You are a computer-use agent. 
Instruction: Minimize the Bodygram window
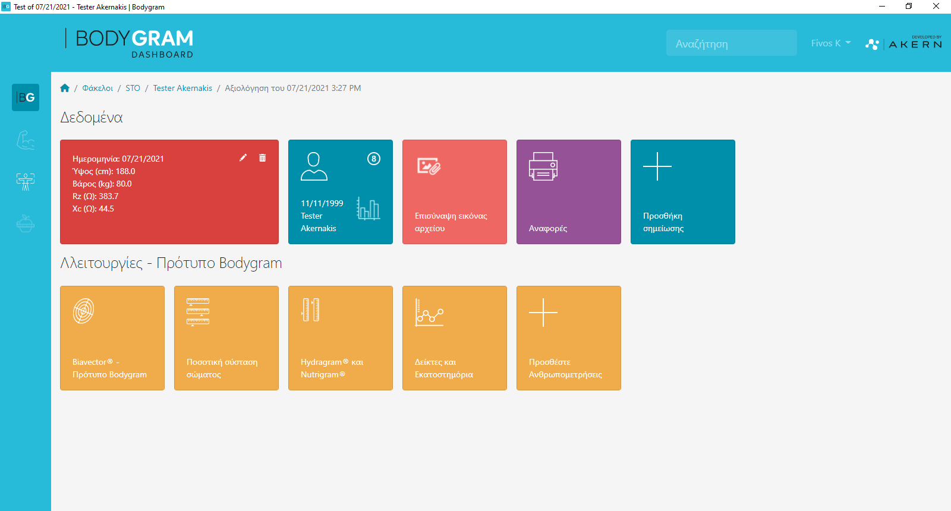point(882,7)
